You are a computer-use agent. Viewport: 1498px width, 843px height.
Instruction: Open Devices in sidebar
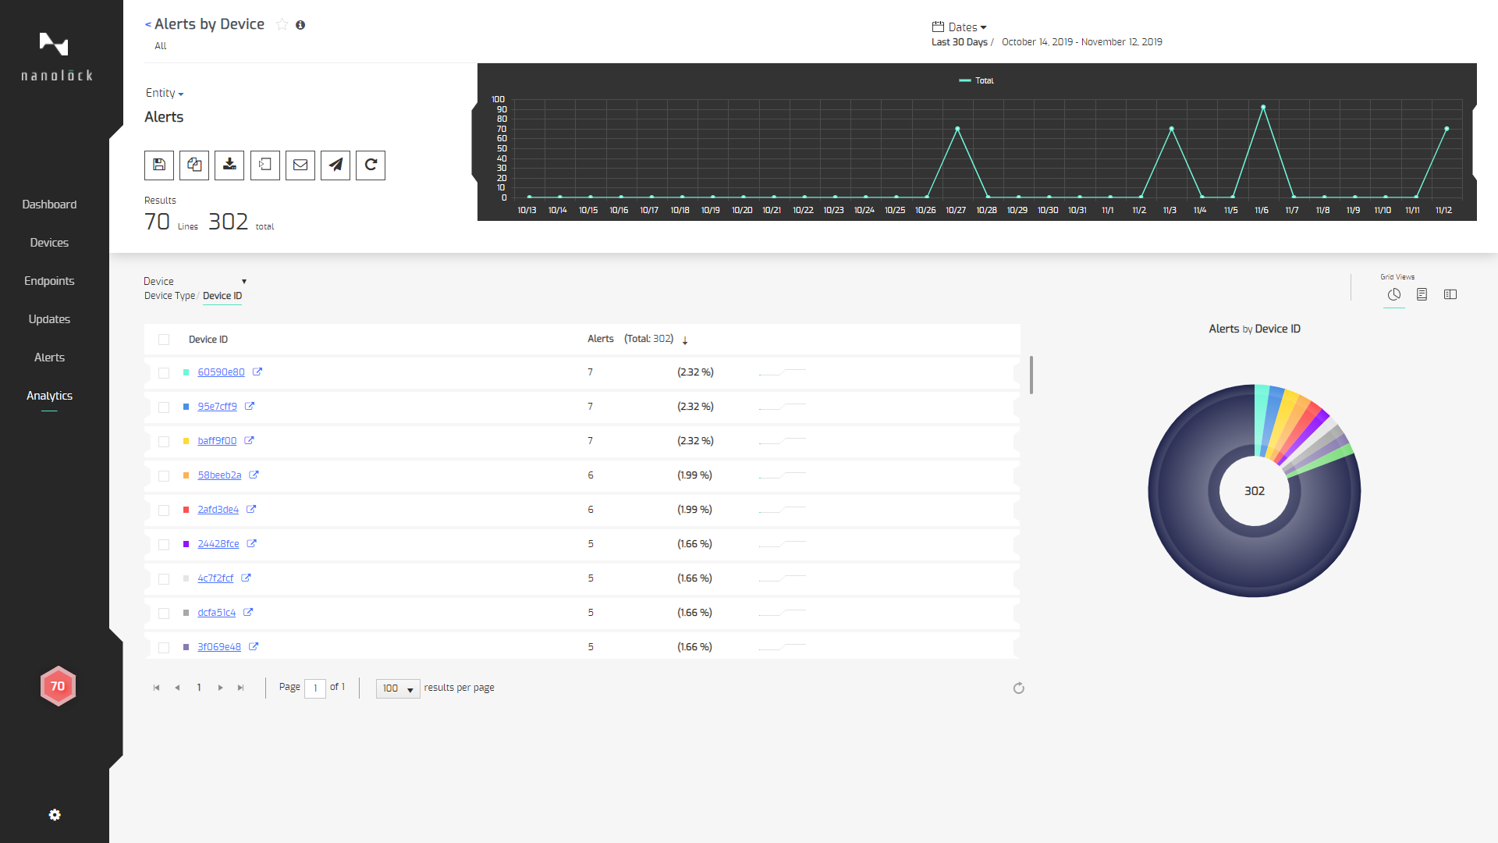49,243
